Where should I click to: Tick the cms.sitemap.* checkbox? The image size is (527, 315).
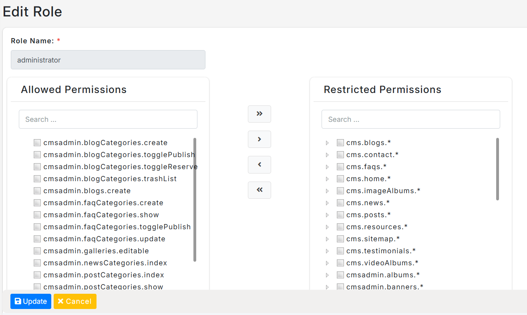pyautogui.click(x=340, y=239)
